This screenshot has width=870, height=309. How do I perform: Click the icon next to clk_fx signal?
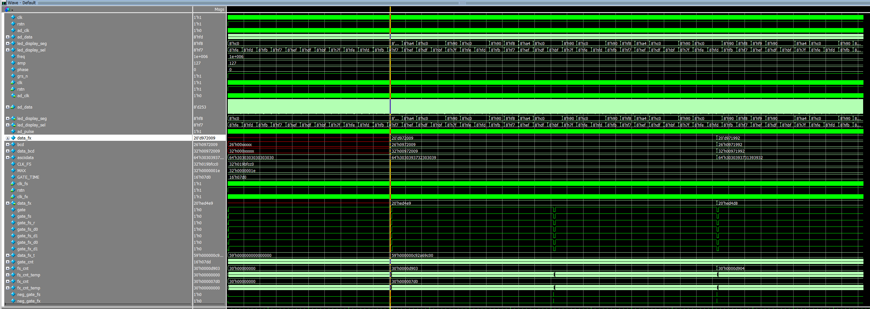click(x=13, y=197)
